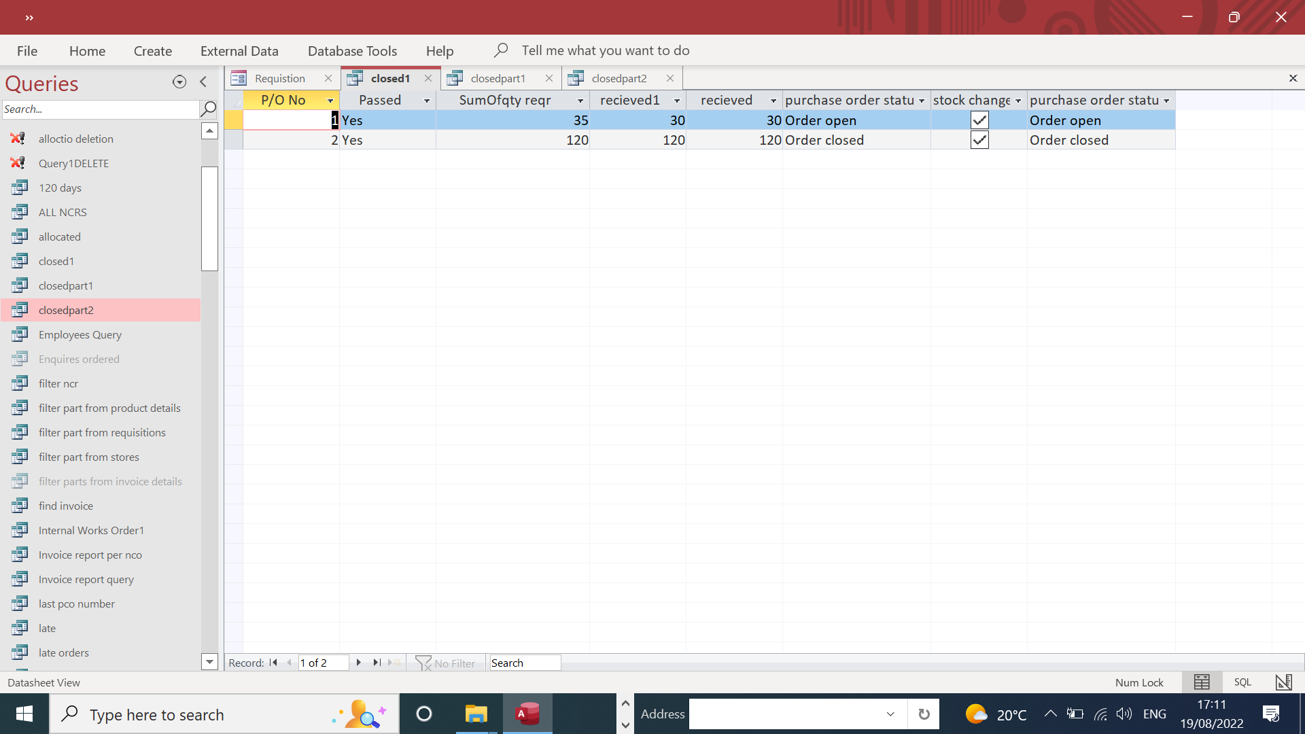Go to first record navigation button
The width and height of the screenshot is (1305, 734).
pyautogui.click(x=273, y=663)
